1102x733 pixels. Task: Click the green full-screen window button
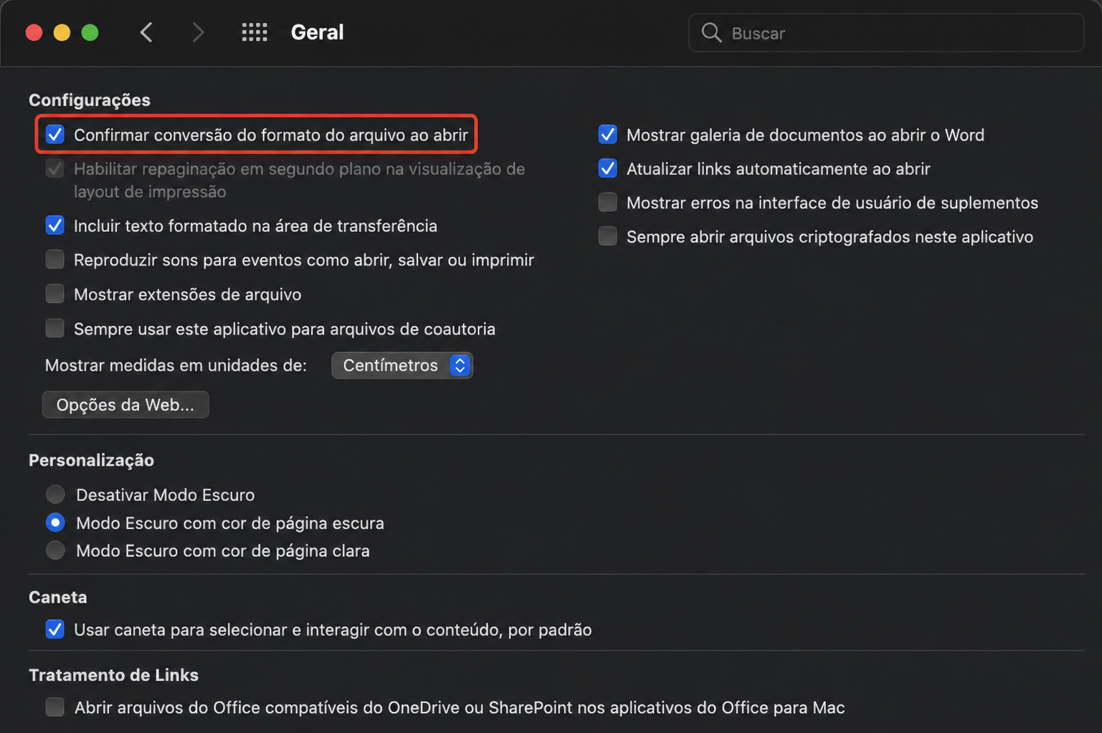click(x=90, y=32)
